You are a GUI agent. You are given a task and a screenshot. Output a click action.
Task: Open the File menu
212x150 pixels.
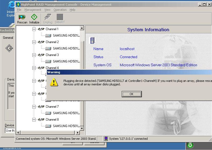point(19,10)
